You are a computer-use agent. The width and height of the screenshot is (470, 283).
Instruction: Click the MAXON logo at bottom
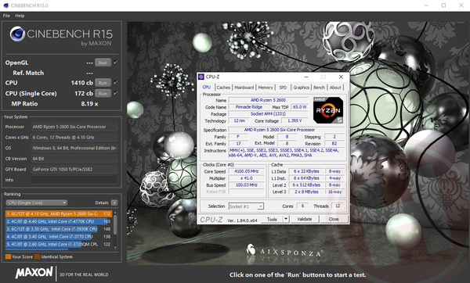(34, 272)
